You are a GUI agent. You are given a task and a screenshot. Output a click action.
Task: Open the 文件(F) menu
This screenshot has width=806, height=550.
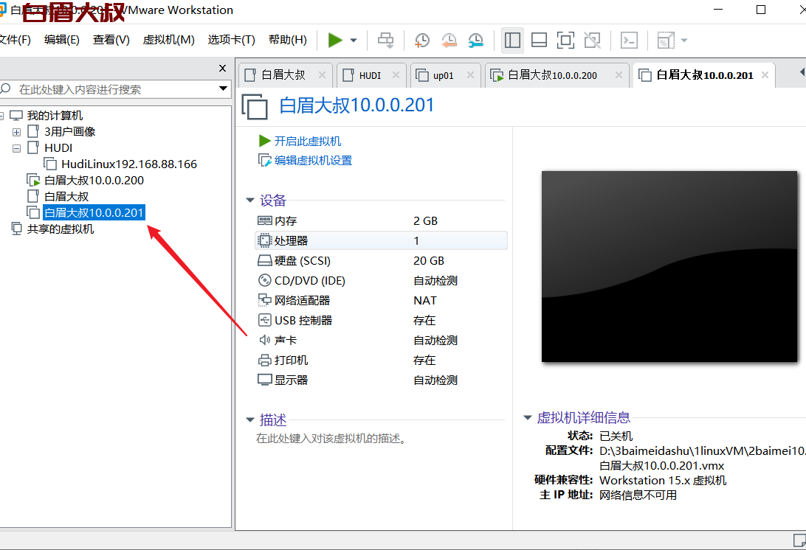(x=15, y=40)
